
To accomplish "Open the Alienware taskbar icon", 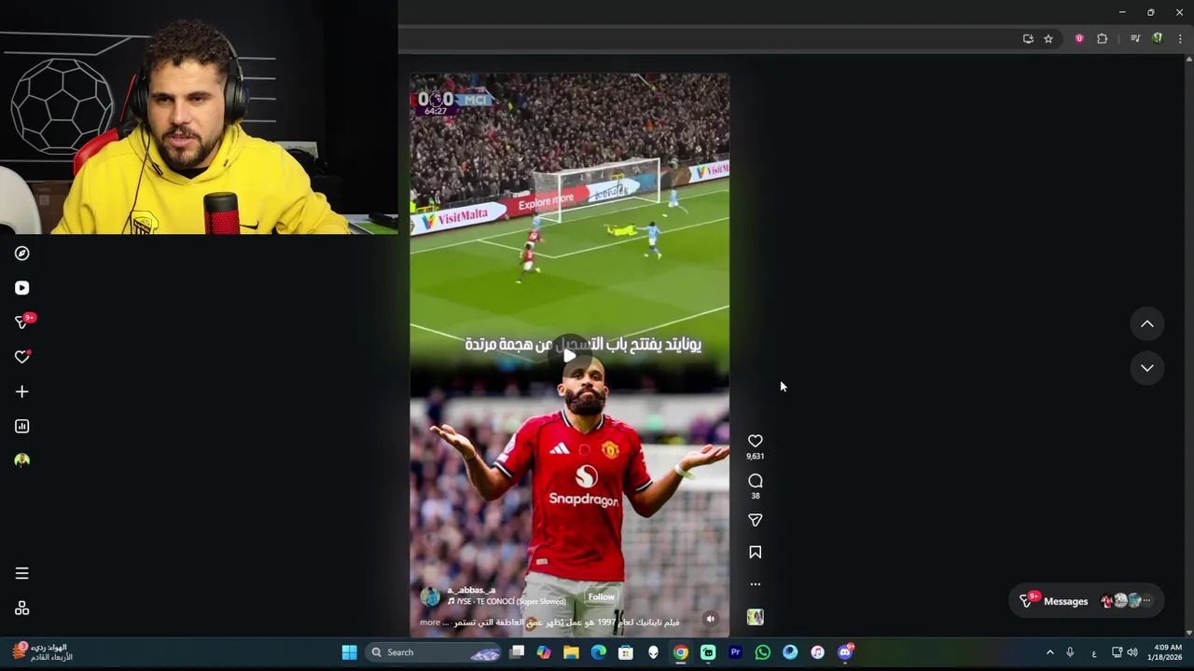I will pyautogui.click(x=653, y=652).
